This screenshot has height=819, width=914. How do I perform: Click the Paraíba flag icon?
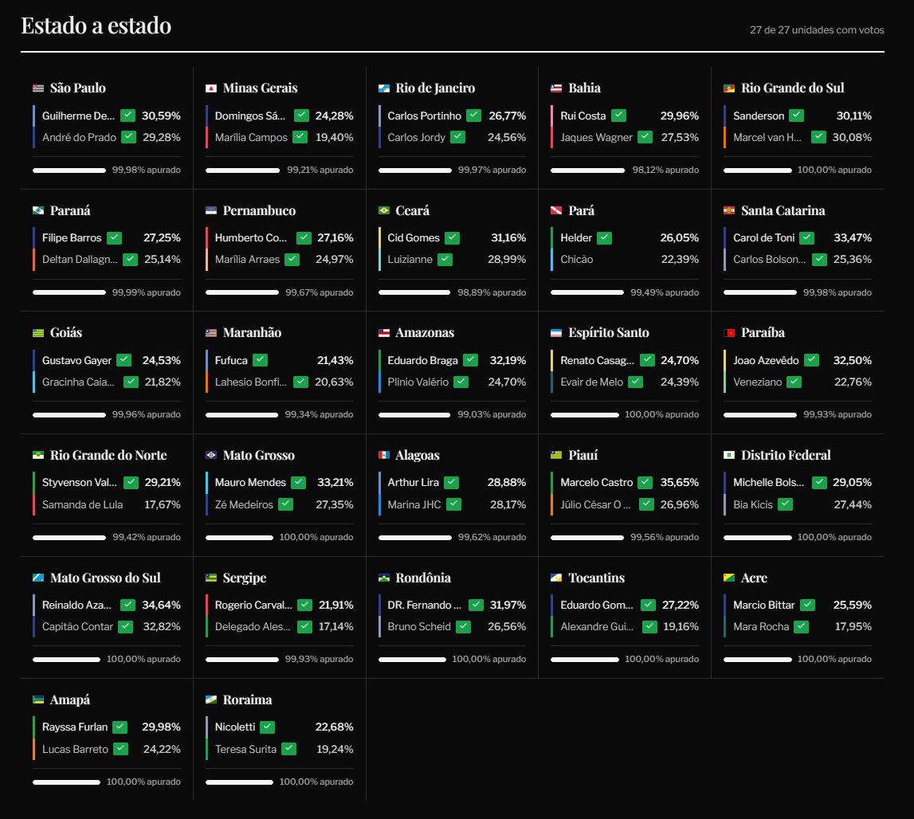click(728, 333)
